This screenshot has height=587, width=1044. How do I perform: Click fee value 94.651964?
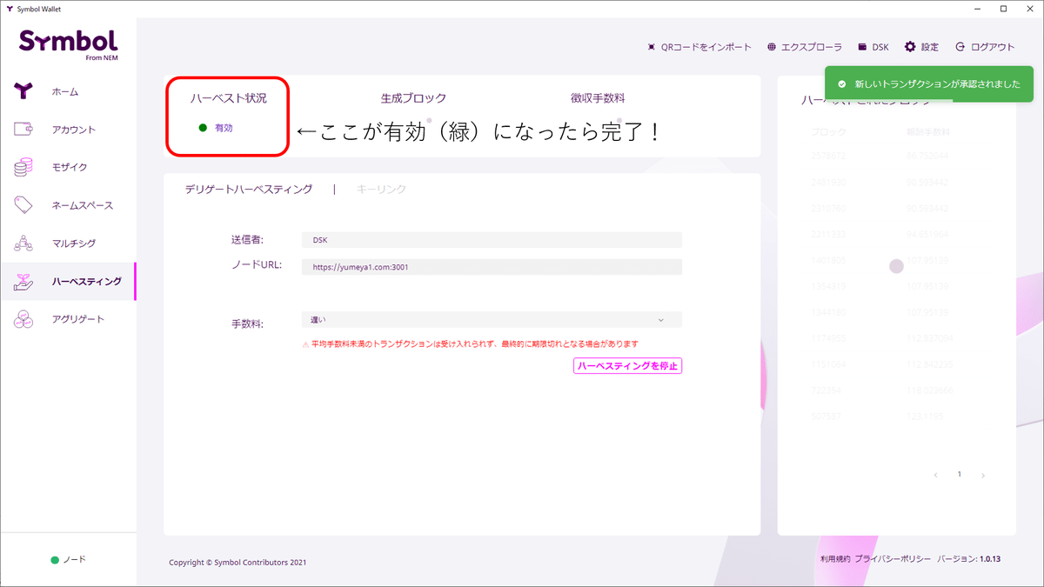[928, 234]
